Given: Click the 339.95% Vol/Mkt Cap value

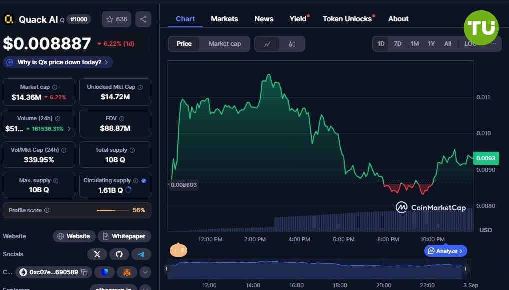Looking at the screenshot, I should coord(39,159).
